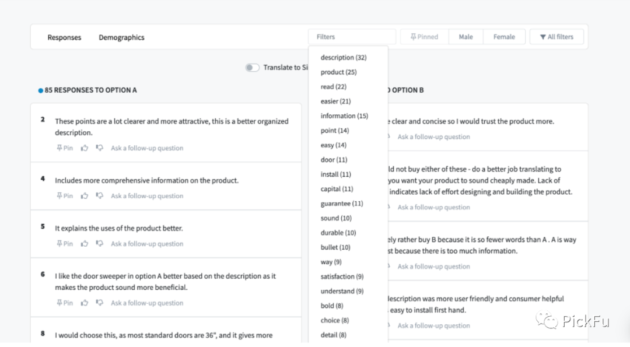Filter by keyword choice (8)
This screenshot has width=630, height=347.
point(335,320)
